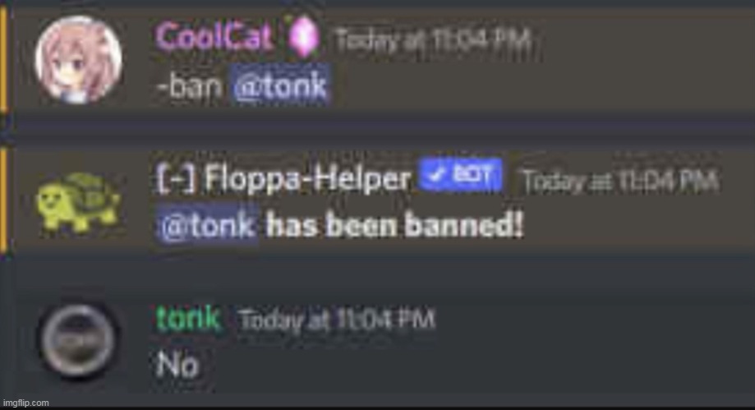
Task: Select the CoolCat username
Action: (x=214, y=37)
